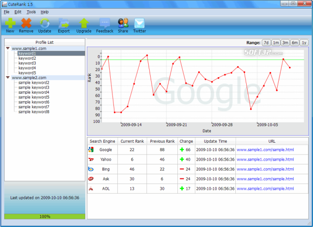Click the Previous Rank column header
This screenshot has width=313, height=227.
pyautogui.click(x=162, y=141)
